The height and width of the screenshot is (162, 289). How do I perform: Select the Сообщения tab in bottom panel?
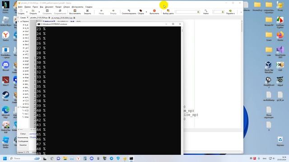[23, 141]
